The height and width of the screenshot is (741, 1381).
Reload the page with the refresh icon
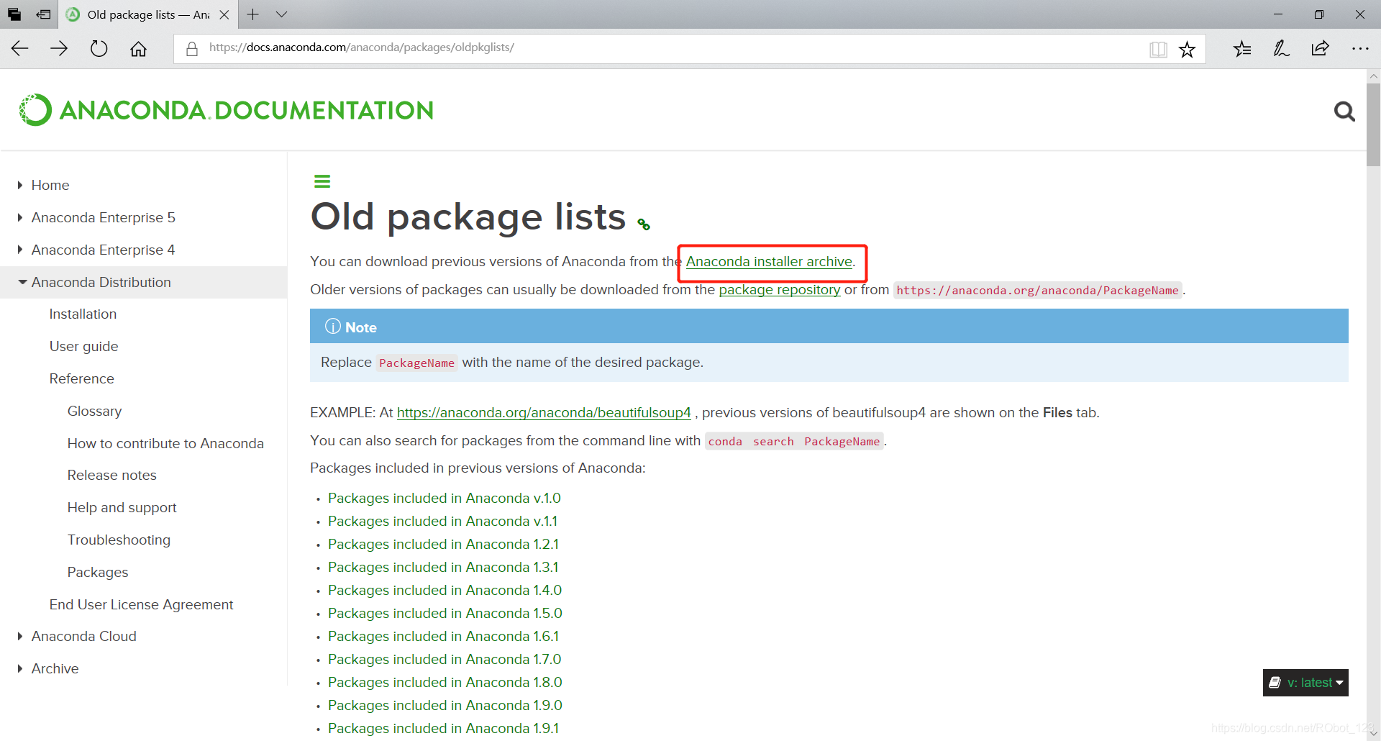point(99,48)
